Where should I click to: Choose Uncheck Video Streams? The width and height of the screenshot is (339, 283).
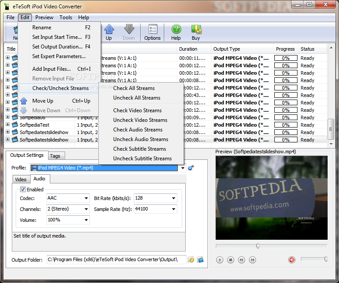(141, 120)
